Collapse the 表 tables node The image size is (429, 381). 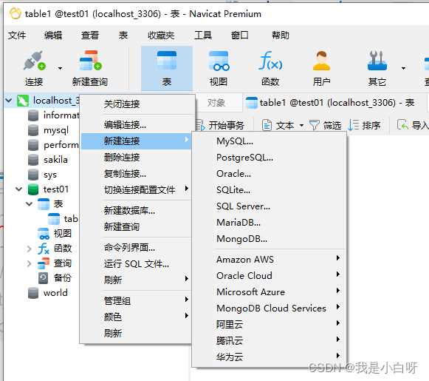29,204
